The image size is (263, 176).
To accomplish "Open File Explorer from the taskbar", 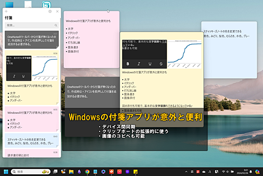I will [x=71, y=171].
